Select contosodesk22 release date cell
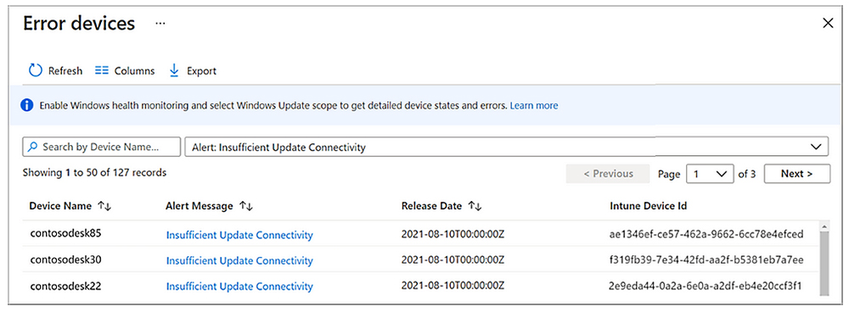Screen dimensions: 849x312 tap(453, 286)
